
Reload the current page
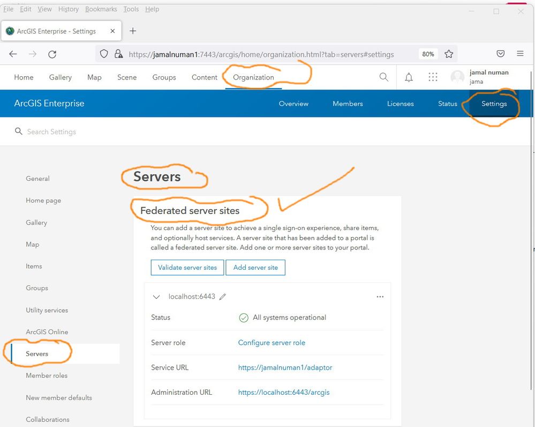[x=52, y=54]
